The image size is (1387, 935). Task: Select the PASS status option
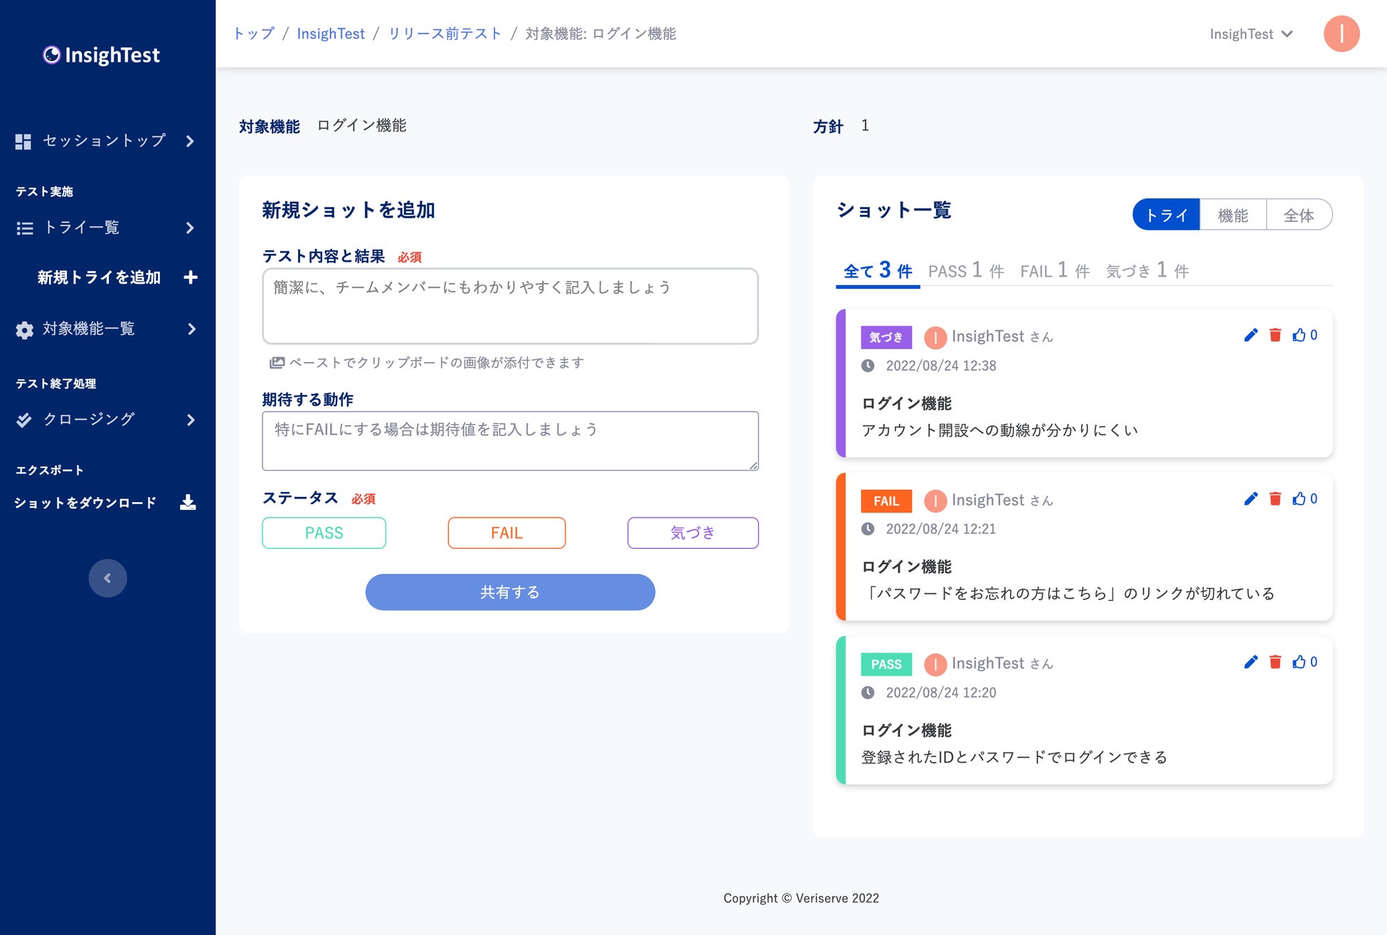(x=324, y=533)
